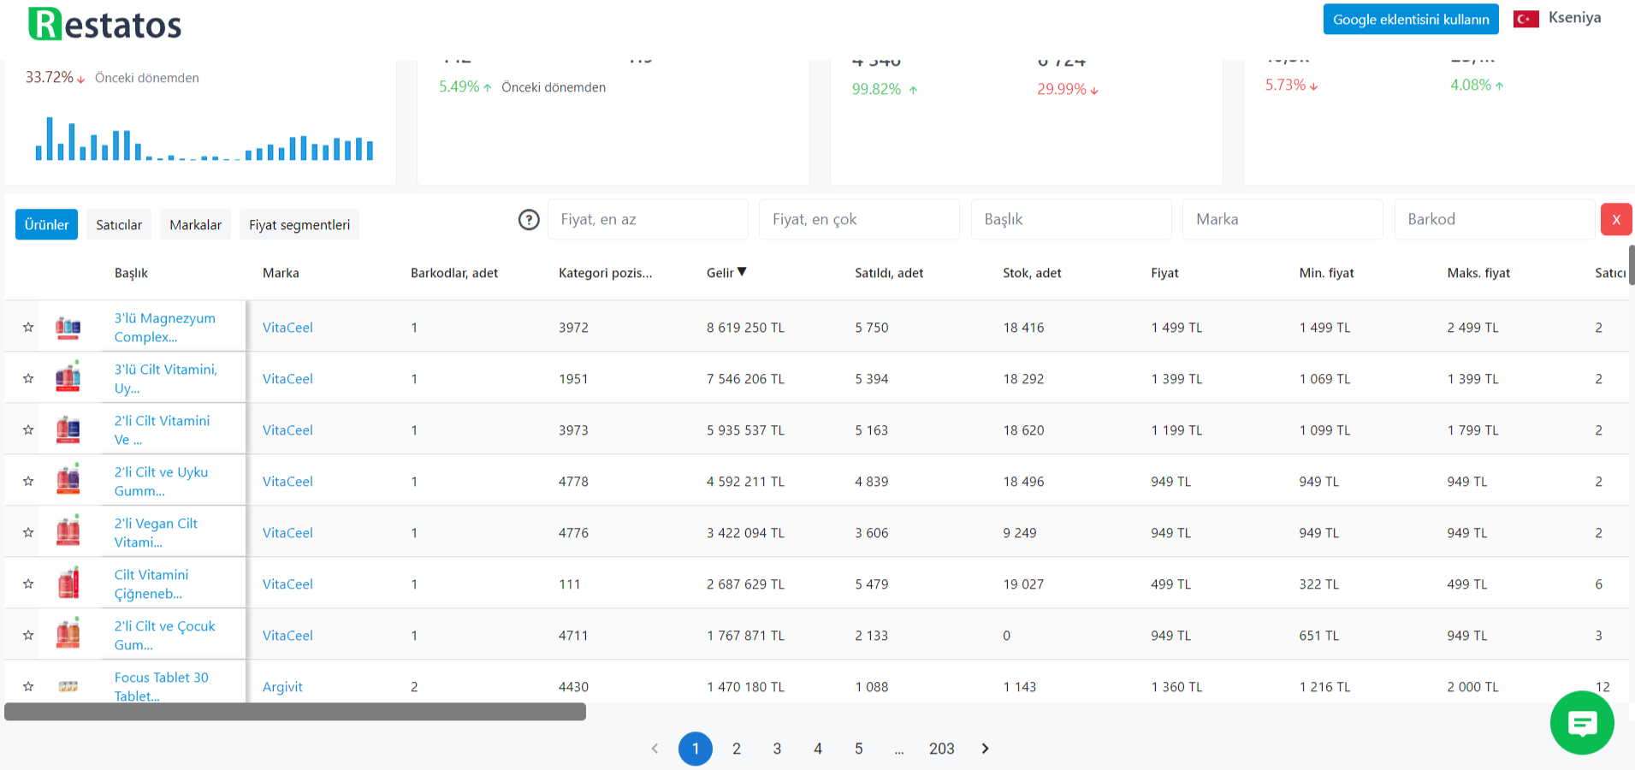Viewport: 1635px width, 770px height.
Task: Star the 3'lü Magnezyum Complex product
Action: click(x=28, y=328)
